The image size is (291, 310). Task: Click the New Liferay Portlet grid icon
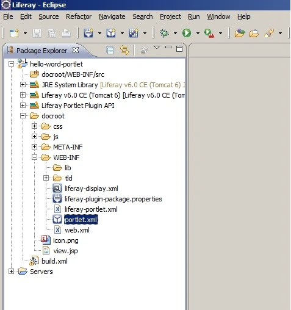pos(134,33)
